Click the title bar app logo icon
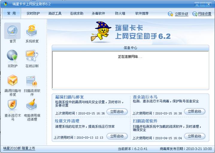Viewport: 215px width, 153px height. [5, 4]
